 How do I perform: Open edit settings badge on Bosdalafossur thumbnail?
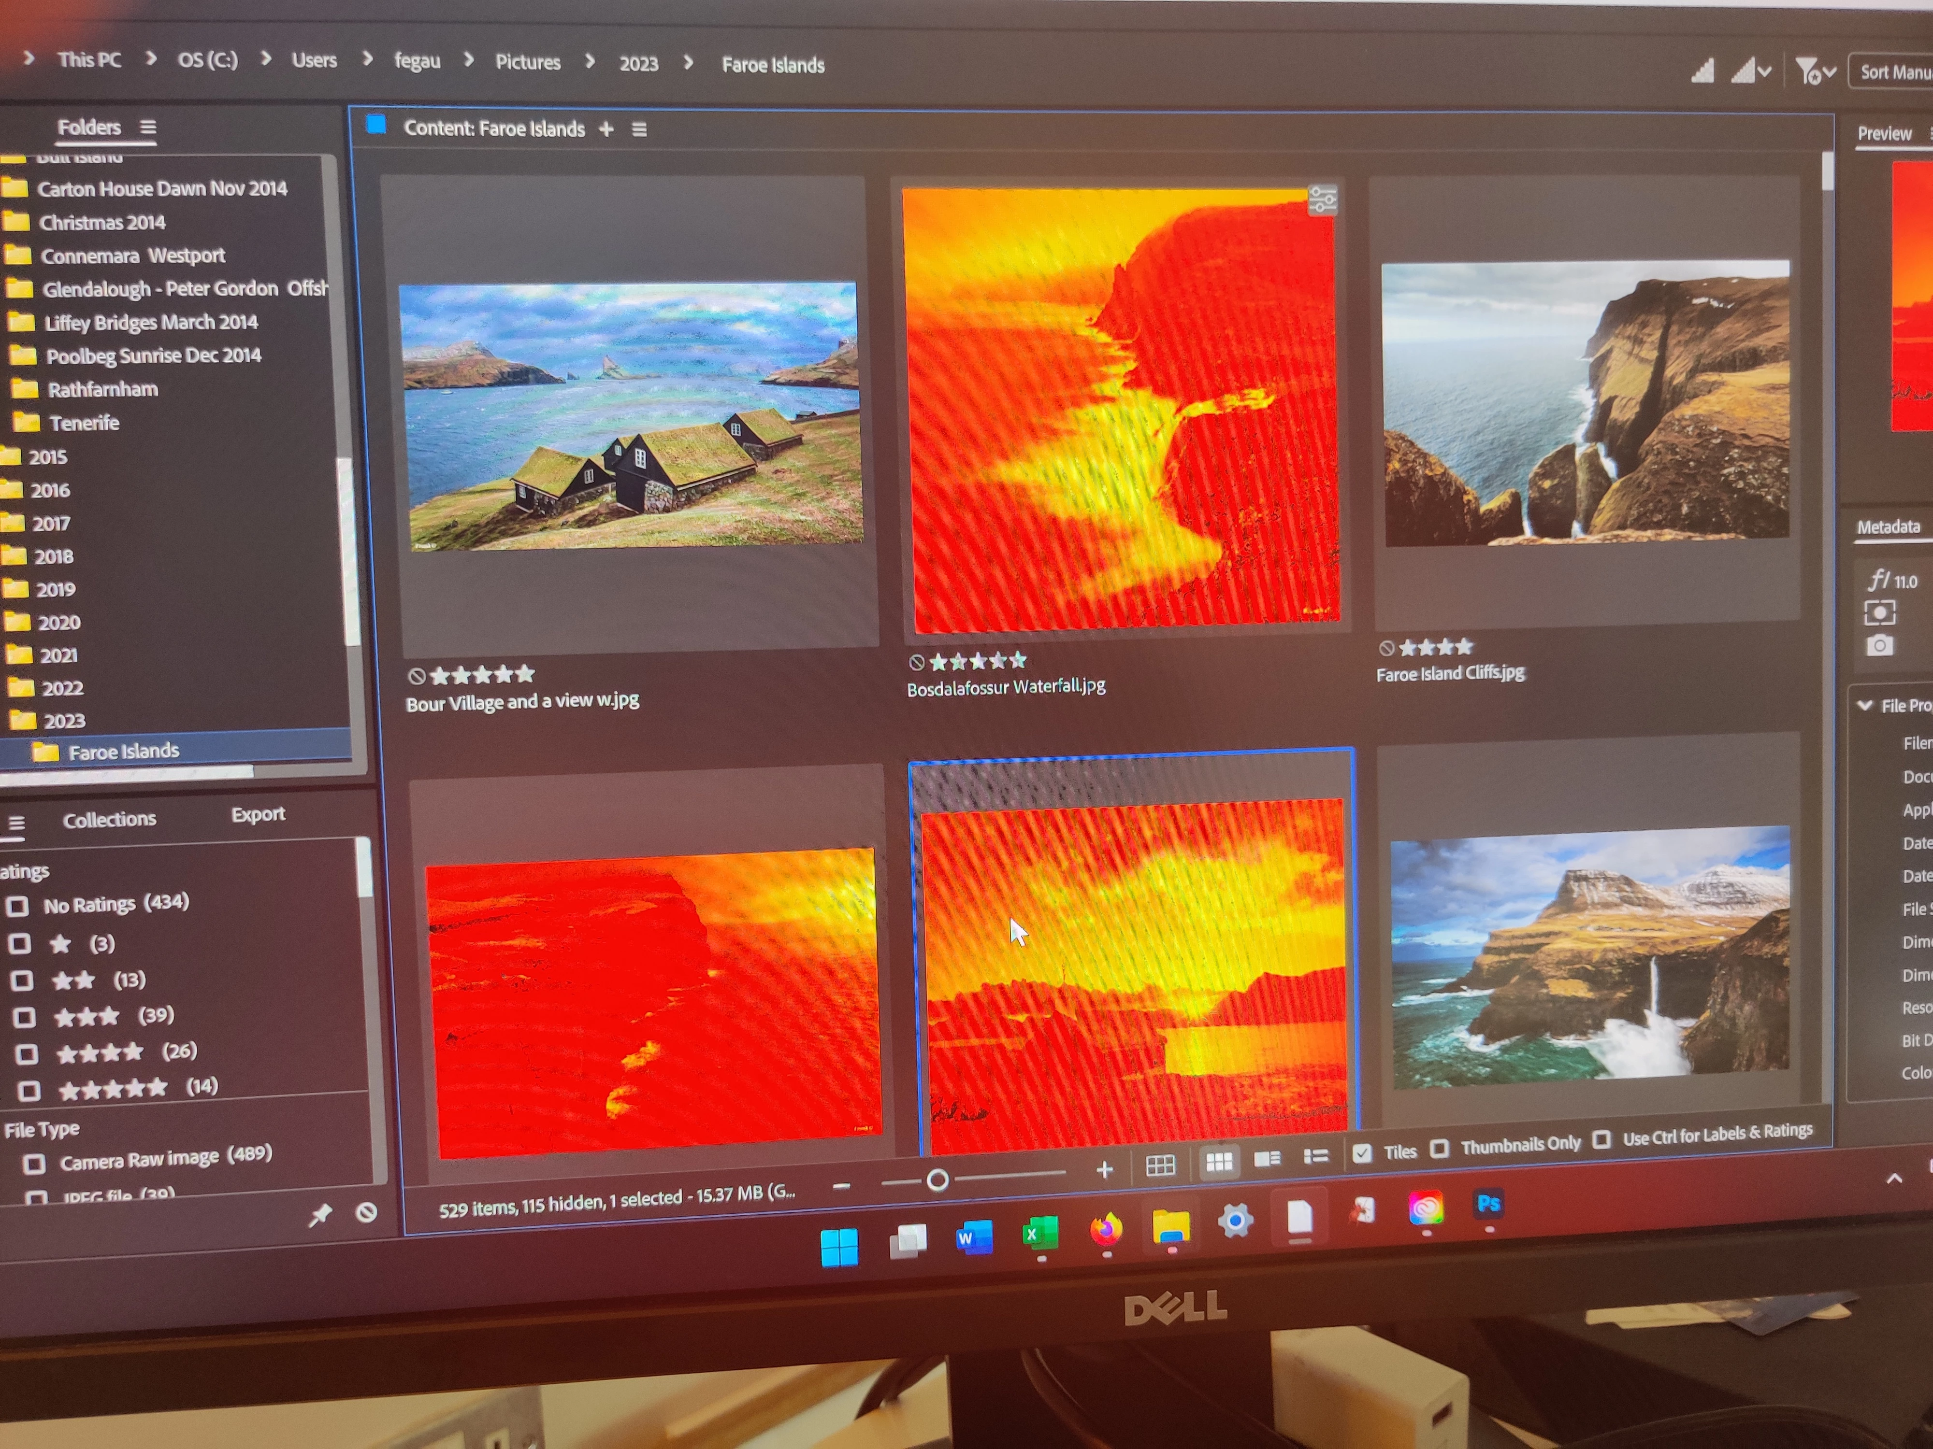coord(1322,200)
